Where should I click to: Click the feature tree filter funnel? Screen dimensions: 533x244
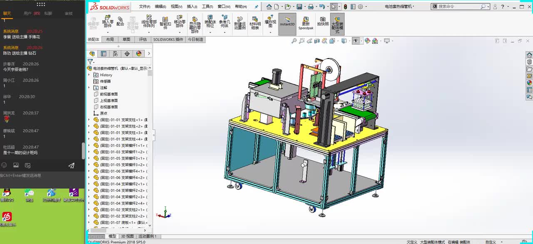pos(90,62)
